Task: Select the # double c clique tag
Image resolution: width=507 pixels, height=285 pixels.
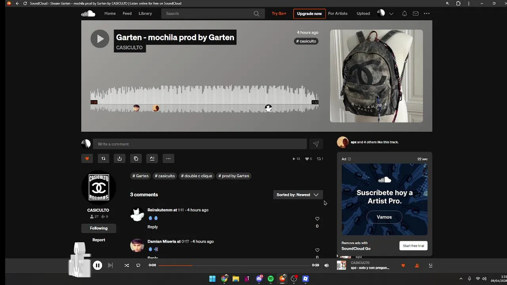Action: tap(196, 176)
